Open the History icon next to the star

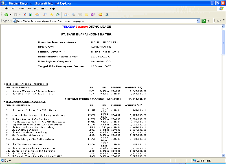point(58,15)
